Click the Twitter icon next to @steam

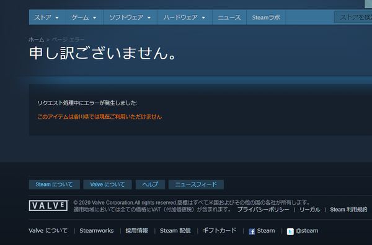point(290,231)
